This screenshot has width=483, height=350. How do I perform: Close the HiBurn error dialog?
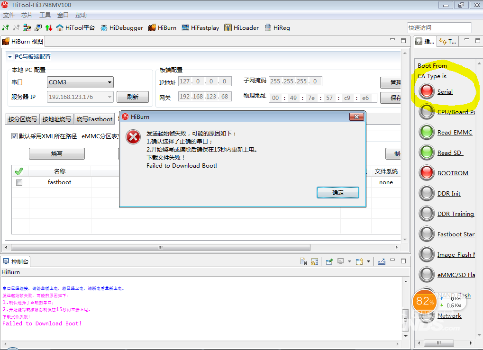tap(356, 117)
